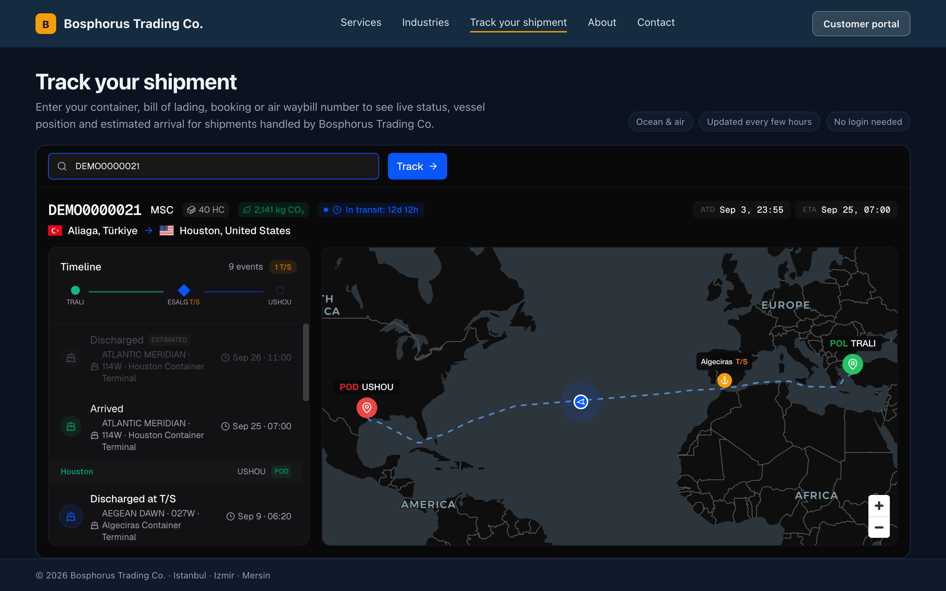Click the search magnifier icon in tracking field
Image resolution: width=946 pixels, height=591 pixels.
click(62, 166)
